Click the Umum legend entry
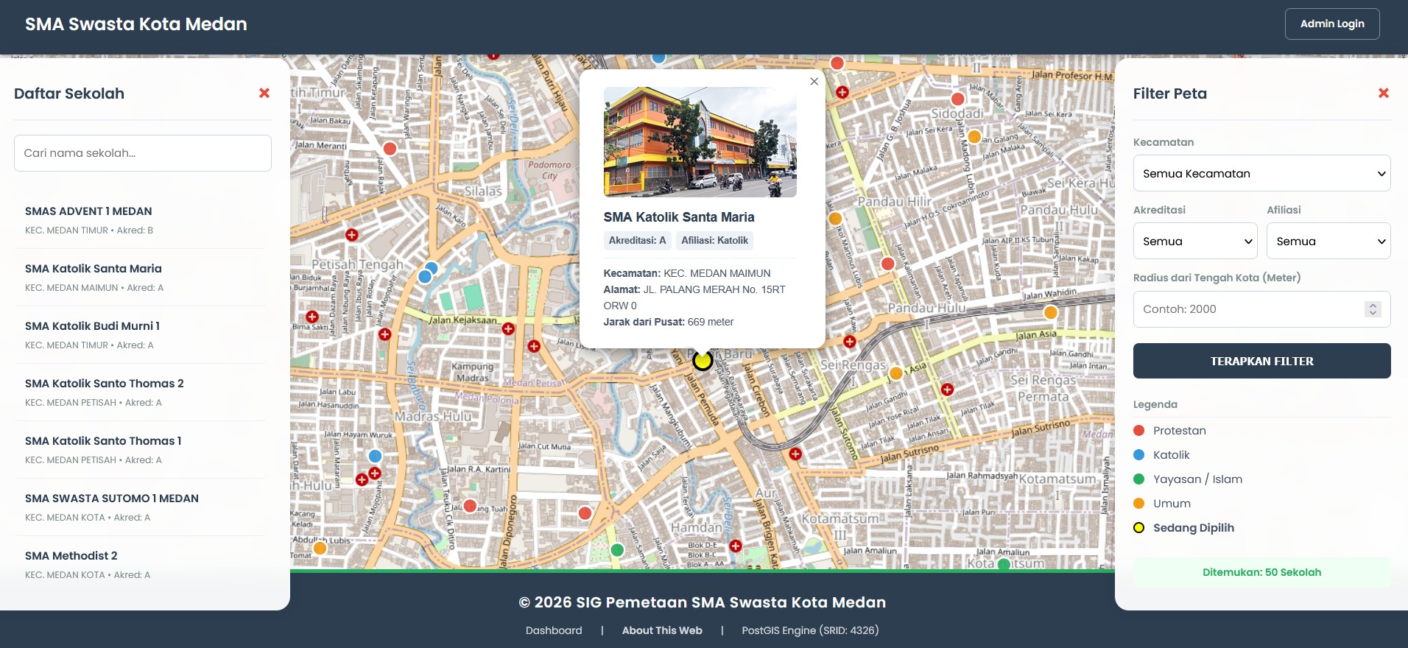The height and width of the screenshot is (648, 1408). 1162,504
